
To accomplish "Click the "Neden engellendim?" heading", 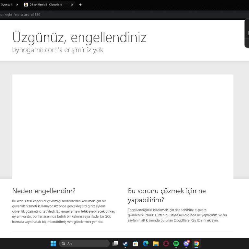I will coord(44,191).
